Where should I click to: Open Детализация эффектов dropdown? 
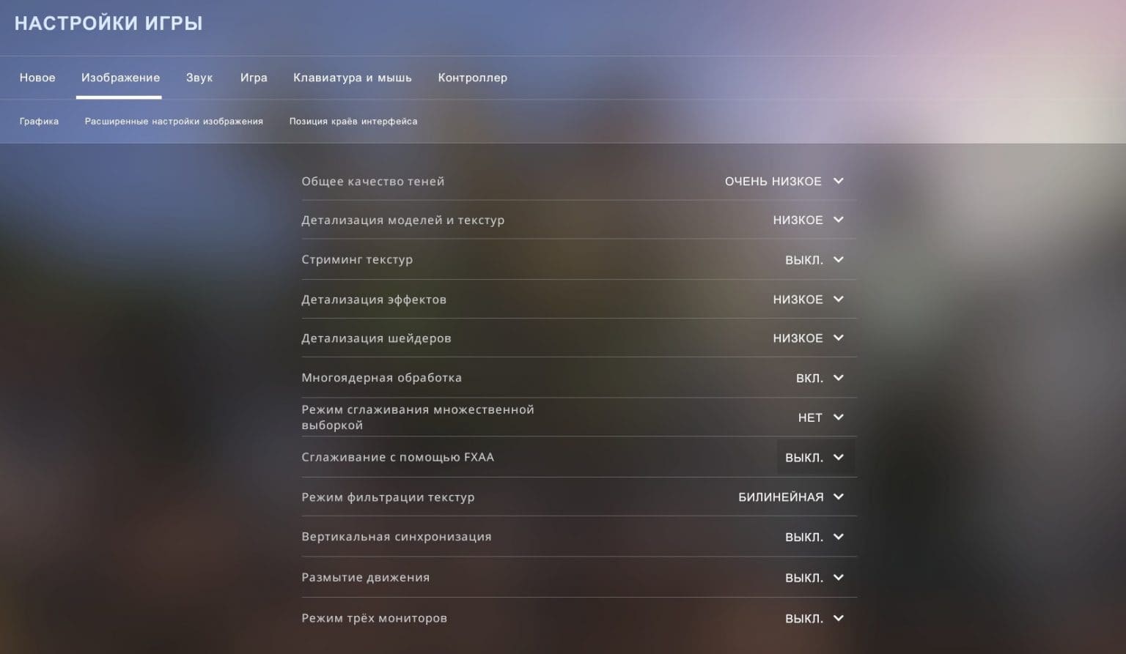pos(809,300)
